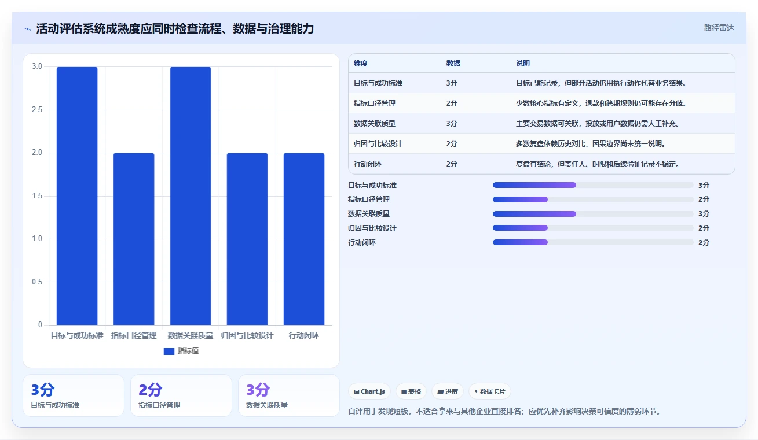Click the 3.0 y-axis tick label

[x=37, y=66]
